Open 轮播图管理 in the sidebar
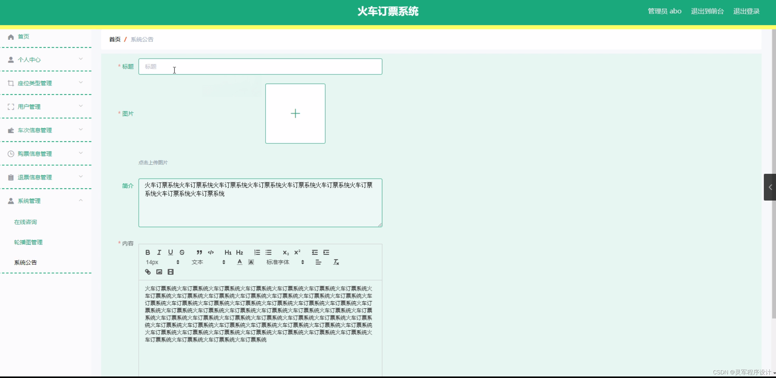 [28, 242]
